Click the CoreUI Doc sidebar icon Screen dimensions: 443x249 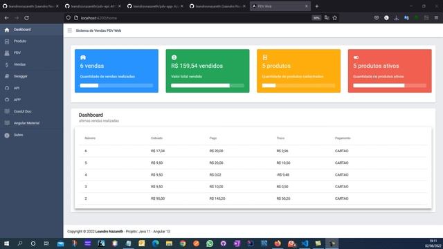click(x=7, y=111)
